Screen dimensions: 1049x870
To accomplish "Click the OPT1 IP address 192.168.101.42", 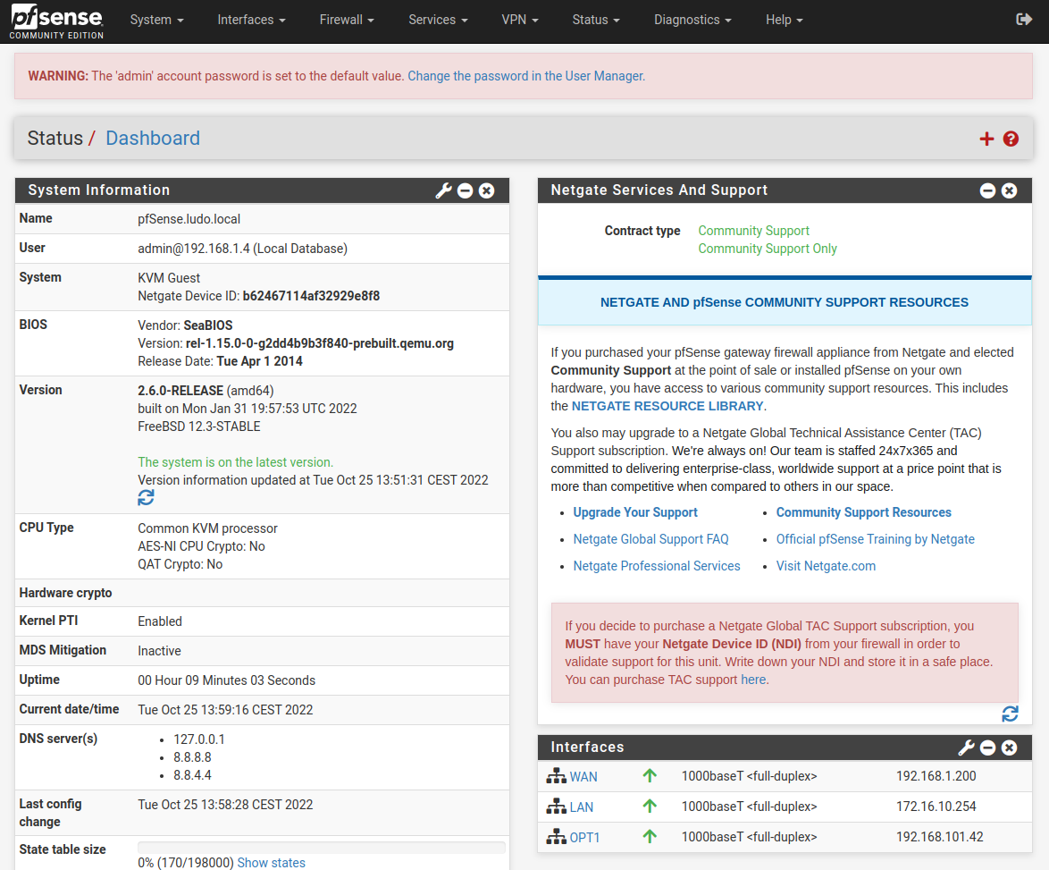I will [940, 837].
